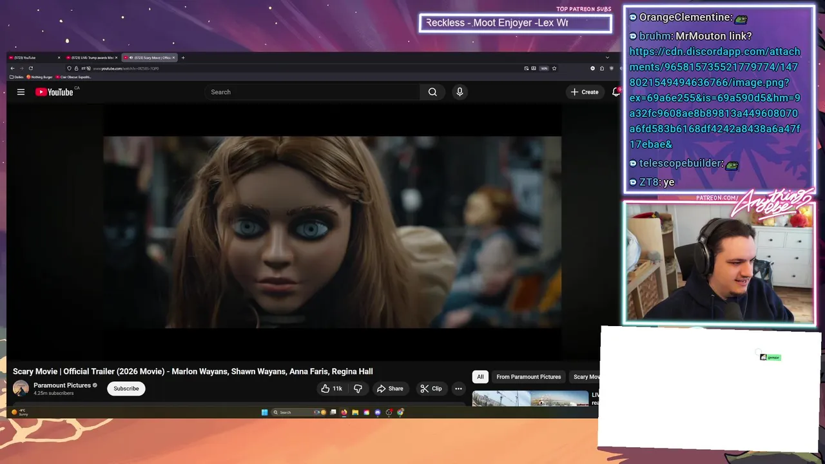Select the All filter chip
The height and width of the screenshot is (464, 825).
click(480, 377)
